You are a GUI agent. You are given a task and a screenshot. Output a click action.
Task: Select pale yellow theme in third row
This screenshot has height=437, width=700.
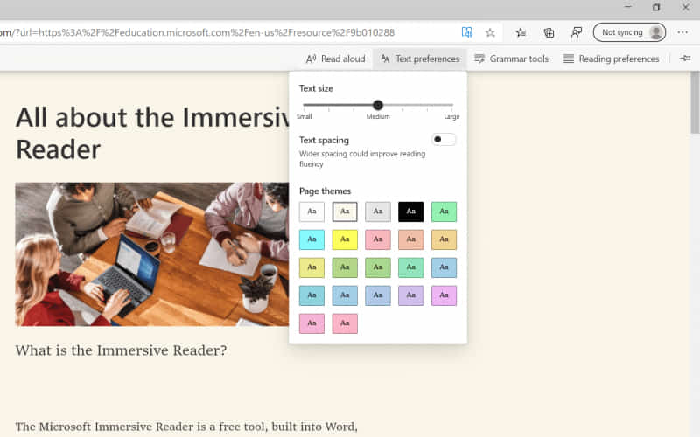click(x=311, y=267)
